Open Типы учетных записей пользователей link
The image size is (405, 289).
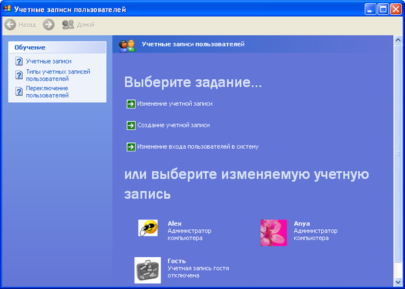pyautogui.click(x=58, y=75)
